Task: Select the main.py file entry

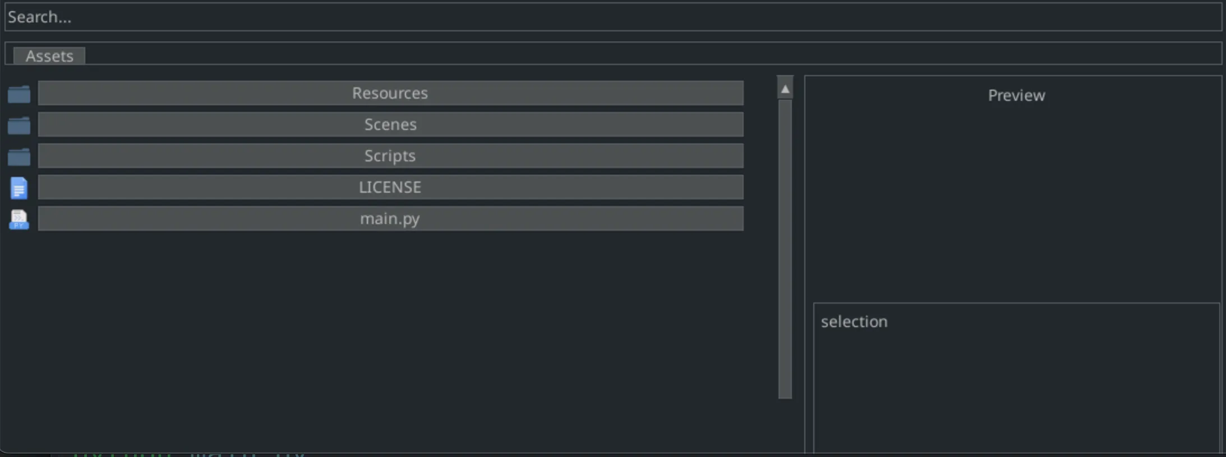Action: (390, 218)
